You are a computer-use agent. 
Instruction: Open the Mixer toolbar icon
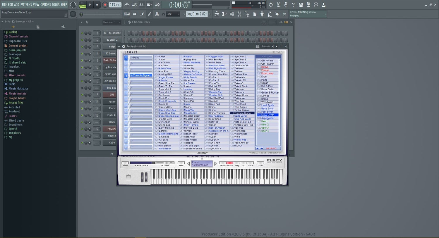point(239,14)
